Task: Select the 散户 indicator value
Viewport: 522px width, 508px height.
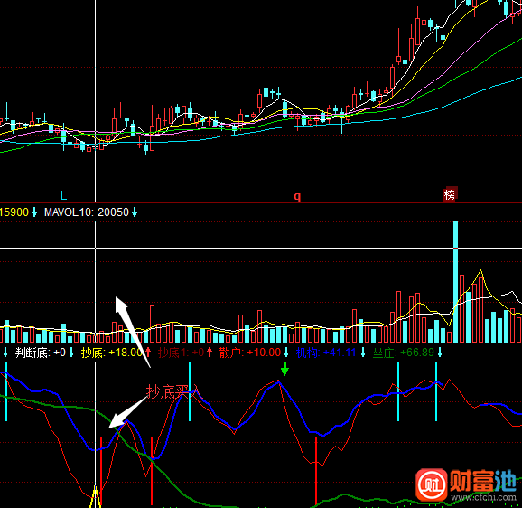Action: click(265, 353)
